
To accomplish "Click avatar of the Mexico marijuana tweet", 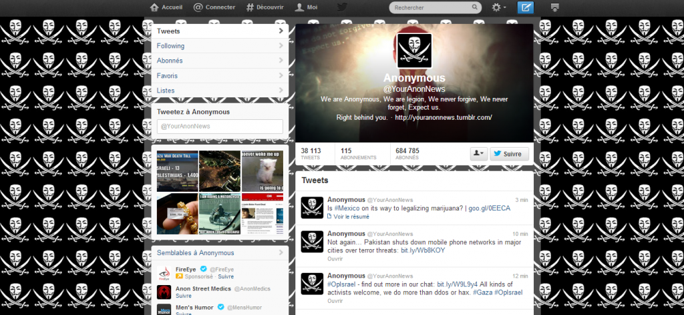I will click(313, 208).
